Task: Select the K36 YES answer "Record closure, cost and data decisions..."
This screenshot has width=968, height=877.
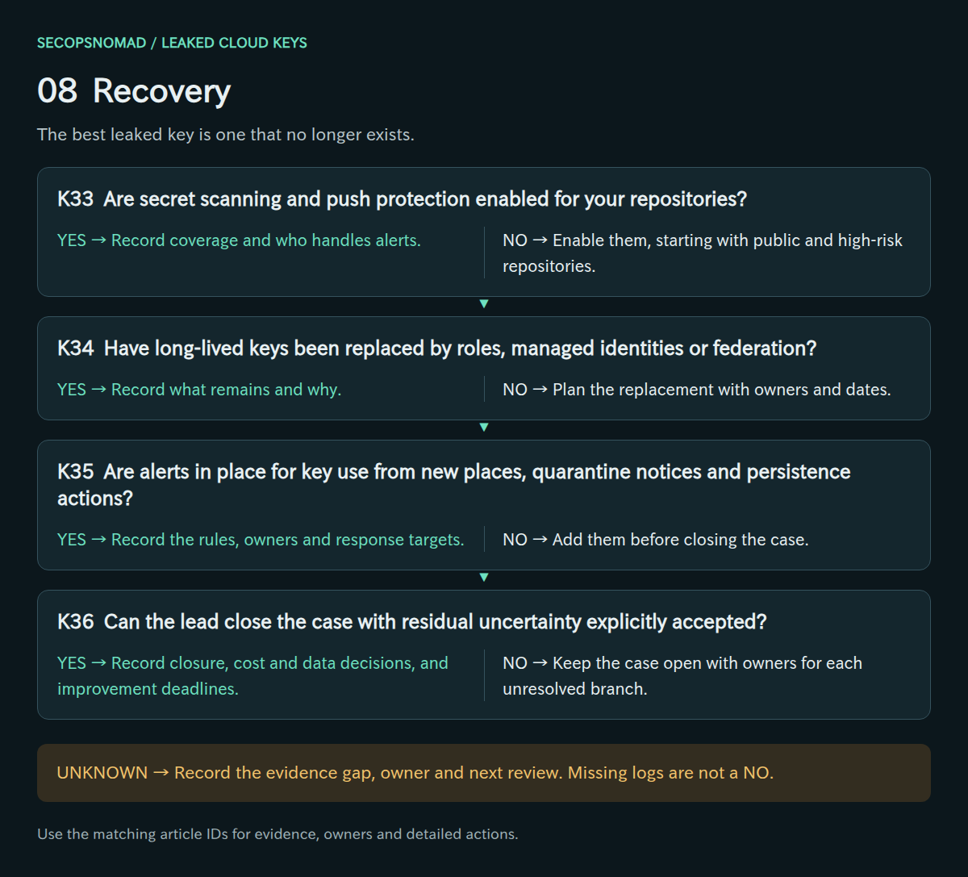Action: [252, 676]
